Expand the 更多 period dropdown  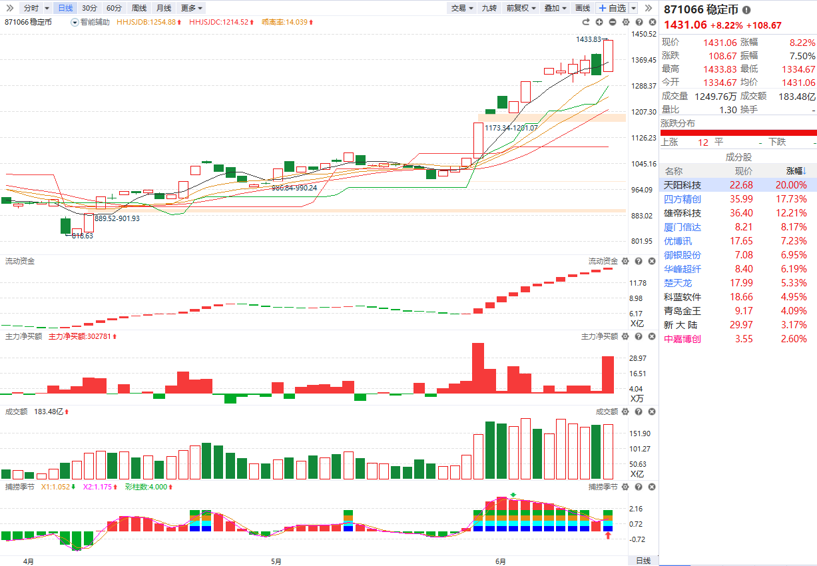point(192,8)
